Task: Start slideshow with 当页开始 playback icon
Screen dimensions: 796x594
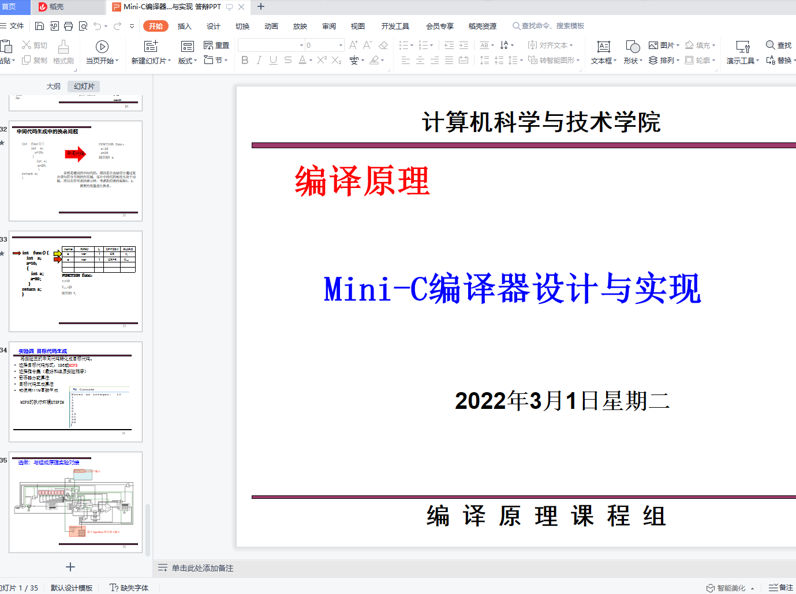Action: (102, 46)
